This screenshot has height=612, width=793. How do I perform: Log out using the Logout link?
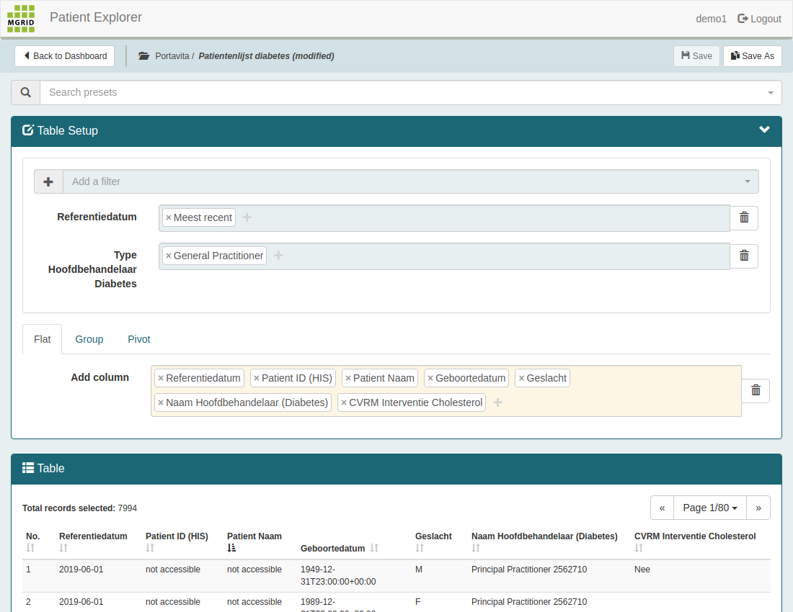pos(759,19)
